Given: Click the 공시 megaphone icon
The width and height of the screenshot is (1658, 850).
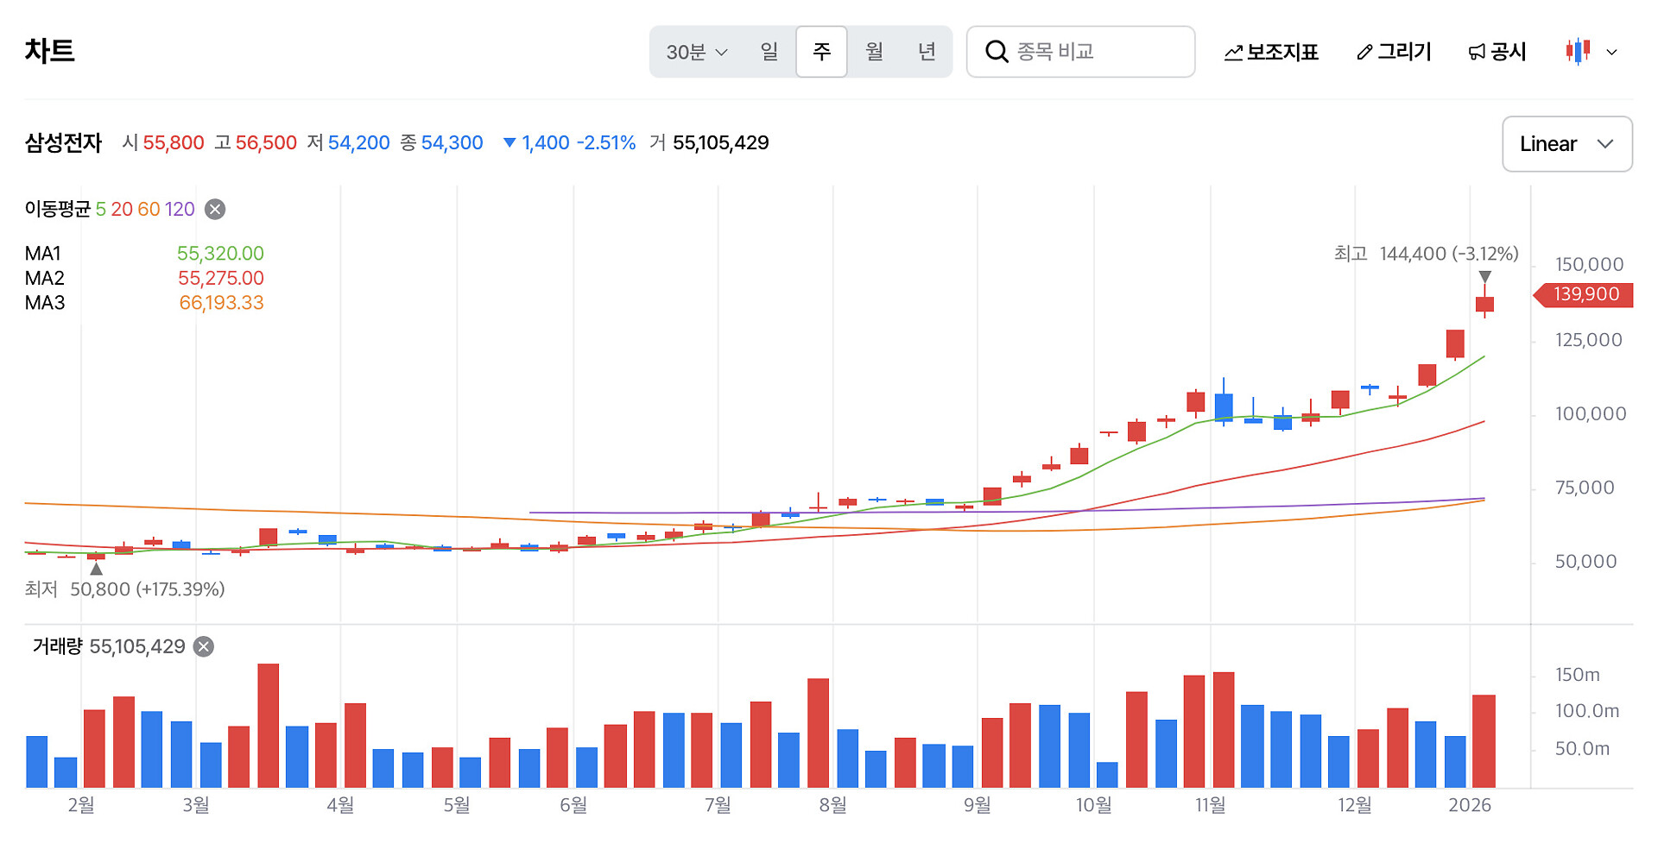Looking at the screenshot, I should pos(1477,53).
